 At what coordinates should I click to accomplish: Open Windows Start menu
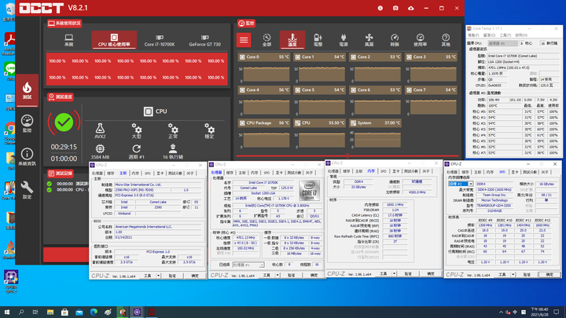7,313
